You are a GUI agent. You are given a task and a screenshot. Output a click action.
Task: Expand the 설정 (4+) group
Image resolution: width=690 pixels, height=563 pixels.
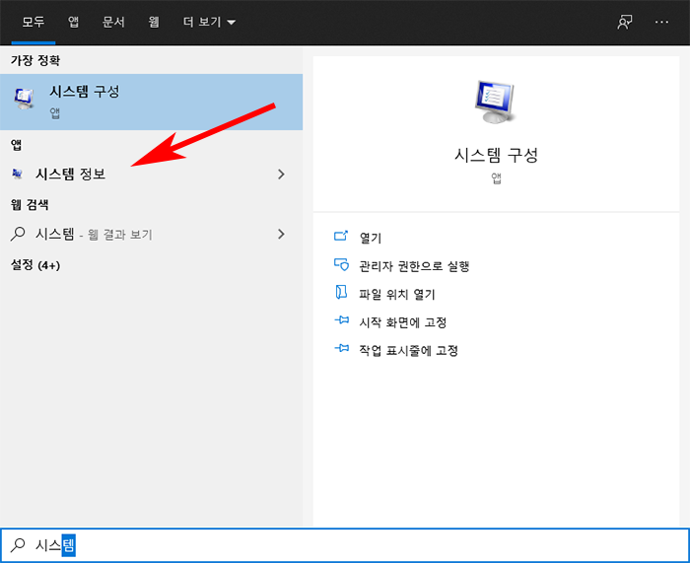[35, 265]
